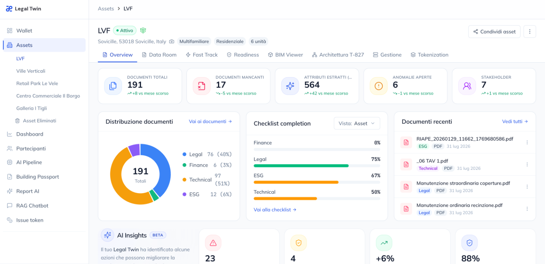Click the Legal progress bar at 75%
The height and width of the screenshot is (264, 545).
[x=317, y=165]
